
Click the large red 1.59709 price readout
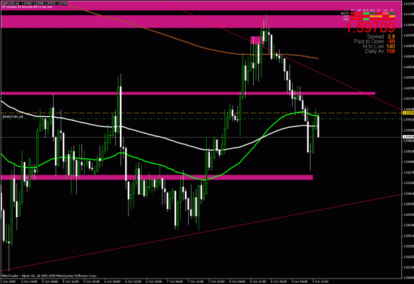click(370, 27)
